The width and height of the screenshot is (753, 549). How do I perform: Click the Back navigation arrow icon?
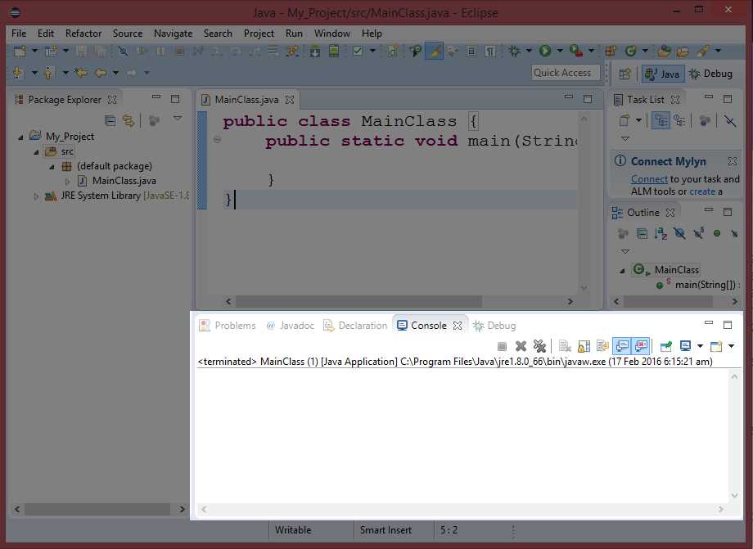101,73
